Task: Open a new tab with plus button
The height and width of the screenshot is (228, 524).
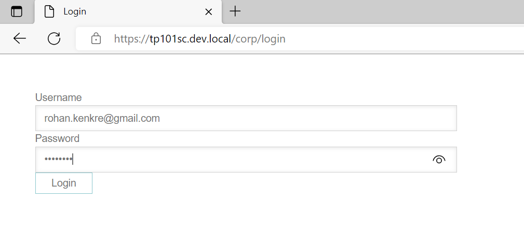Action: 235,11
